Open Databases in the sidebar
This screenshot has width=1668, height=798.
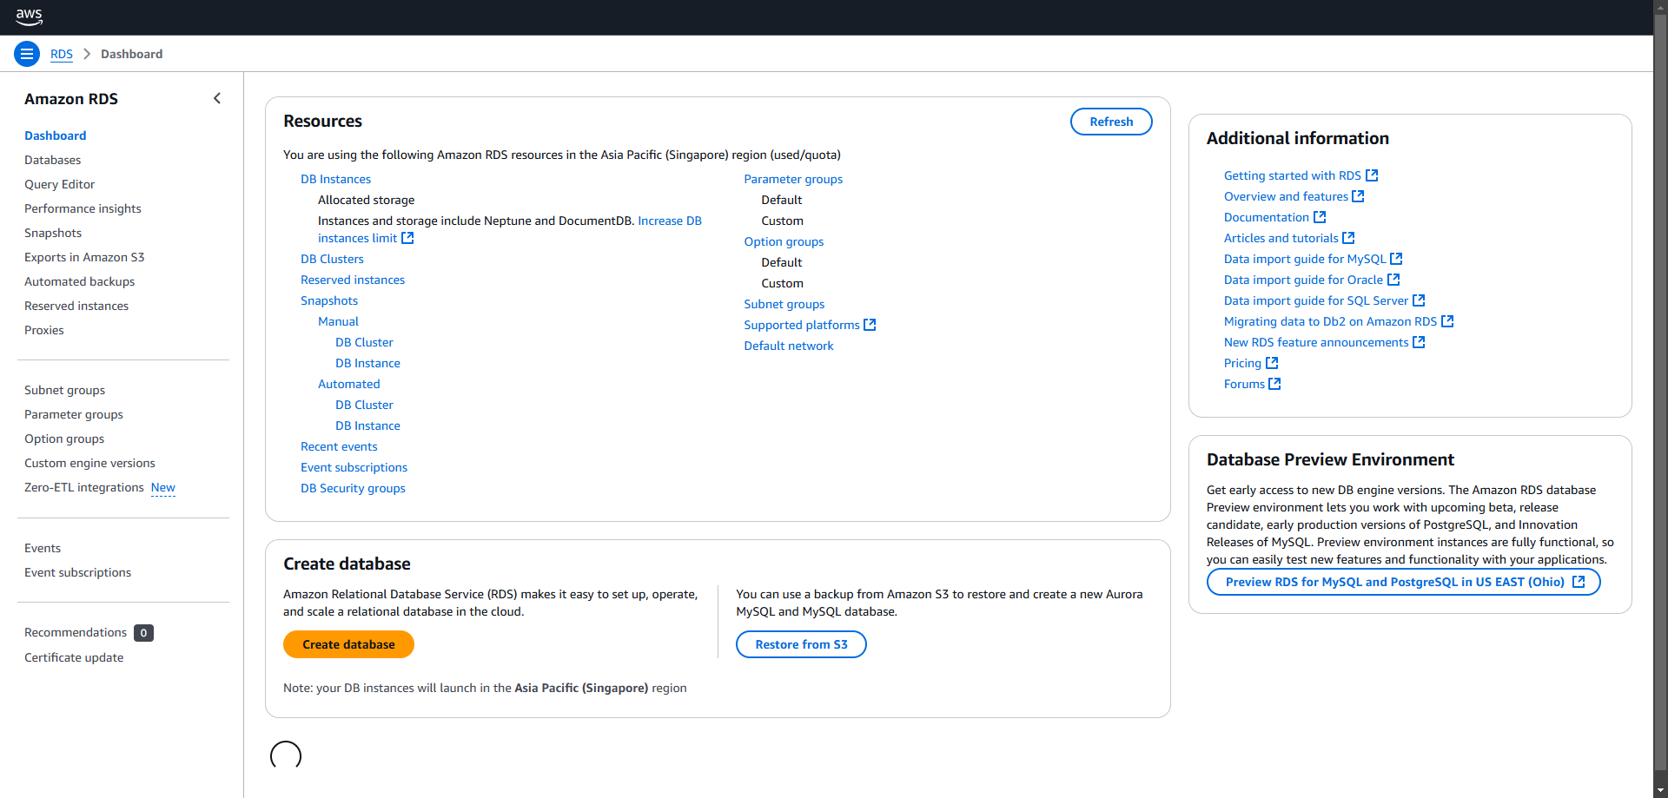pyautogui.click(x=53, y=160)
